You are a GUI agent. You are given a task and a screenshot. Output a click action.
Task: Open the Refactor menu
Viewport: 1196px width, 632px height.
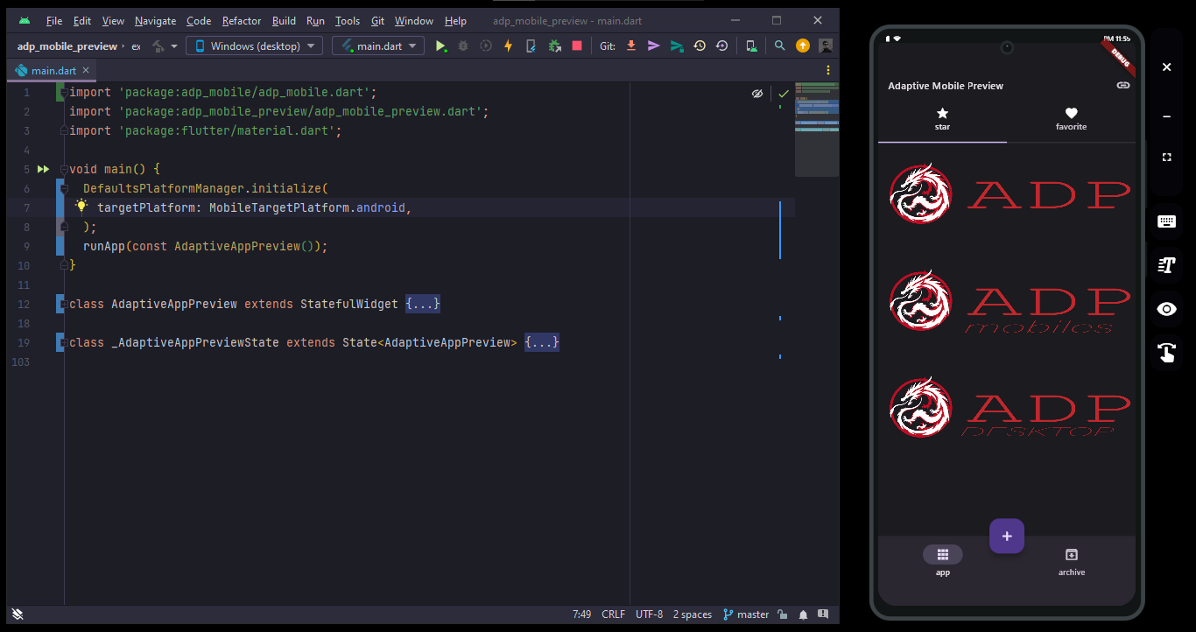click(242, 20)
